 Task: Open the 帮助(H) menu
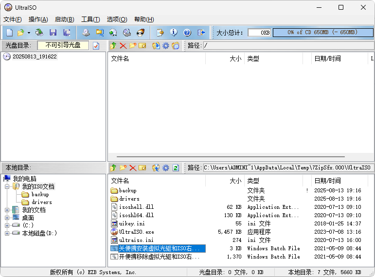coord(144,19)
